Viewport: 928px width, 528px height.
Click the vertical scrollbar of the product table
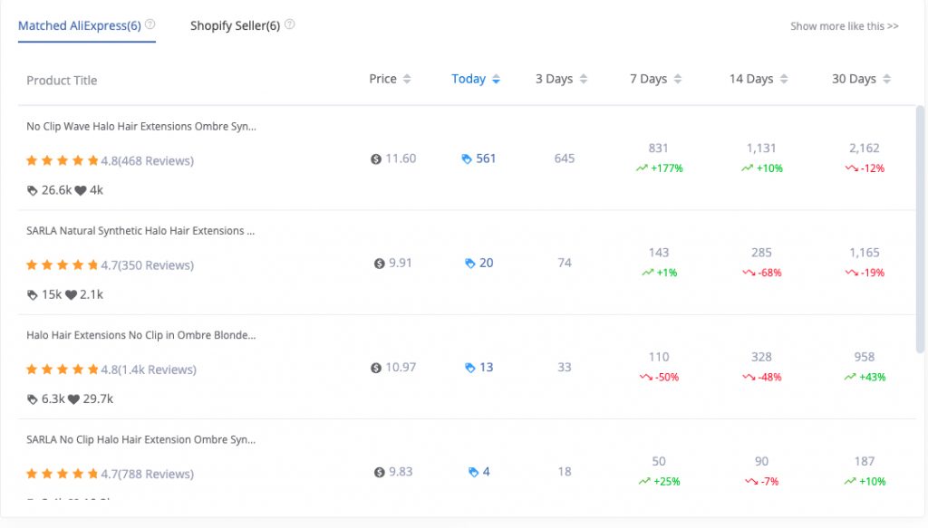pyautogui.click(x=920, y=229)
